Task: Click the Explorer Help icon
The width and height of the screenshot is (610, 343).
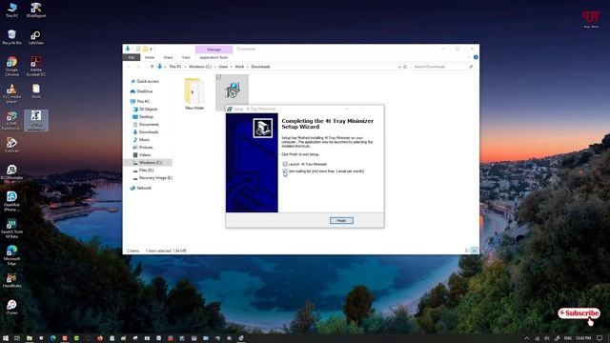Action: (x=476, y=57)
